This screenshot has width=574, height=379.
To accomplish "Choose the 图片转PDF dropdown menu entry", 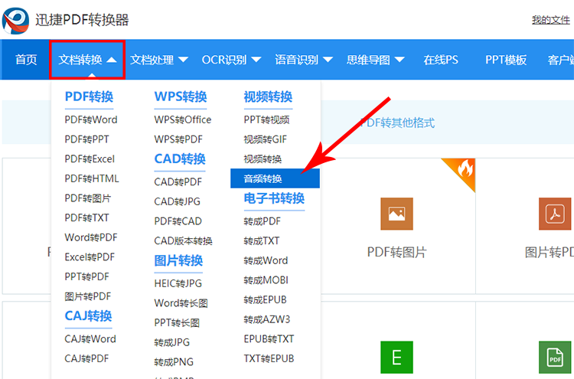I will pos(88,296).
